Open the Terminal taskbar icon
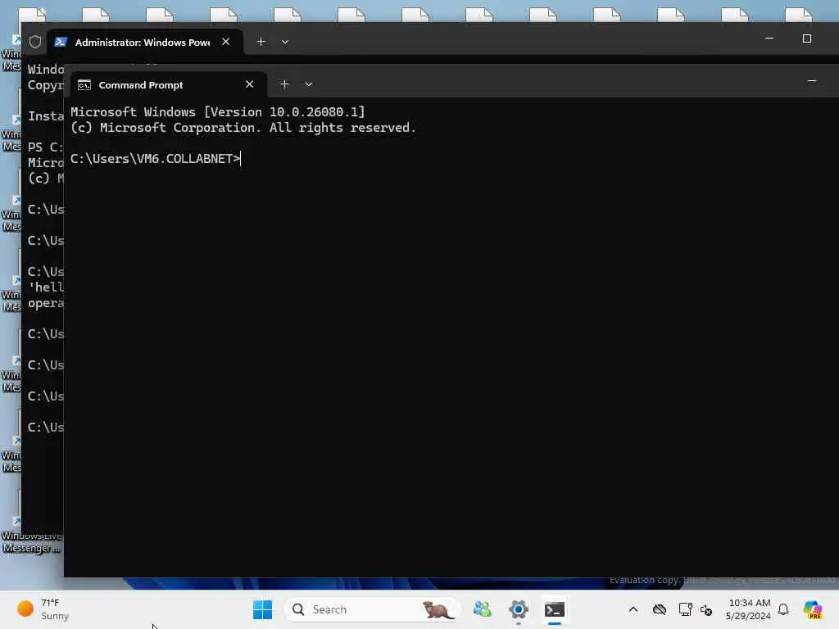The width and height of the screenshot is (839, 629). click(x=555, y=609)
